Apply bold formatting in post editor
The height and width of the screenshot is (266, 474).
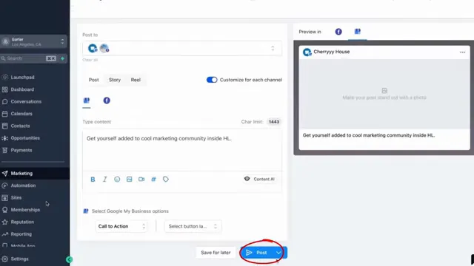(93, 179)
